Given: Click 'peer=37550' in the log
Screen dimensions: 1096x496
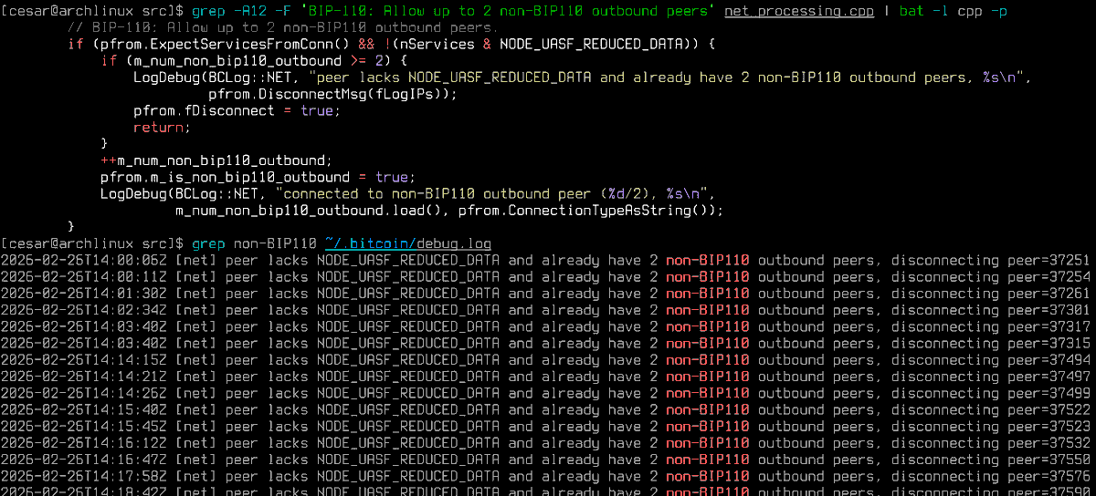Looking at the screenshot, I should tap(1049, 460).
